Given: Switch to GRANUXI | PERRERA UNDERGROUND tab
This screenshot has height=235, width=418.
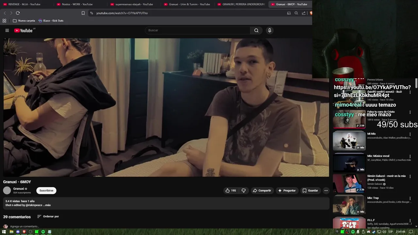Looking at the screenshot, I should pos(242,4).
